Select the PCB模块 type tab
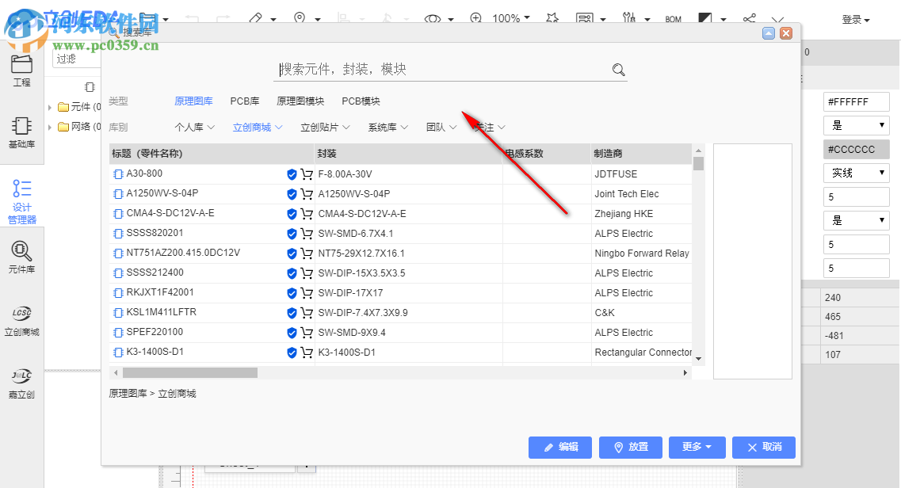 tap(361, 101)
